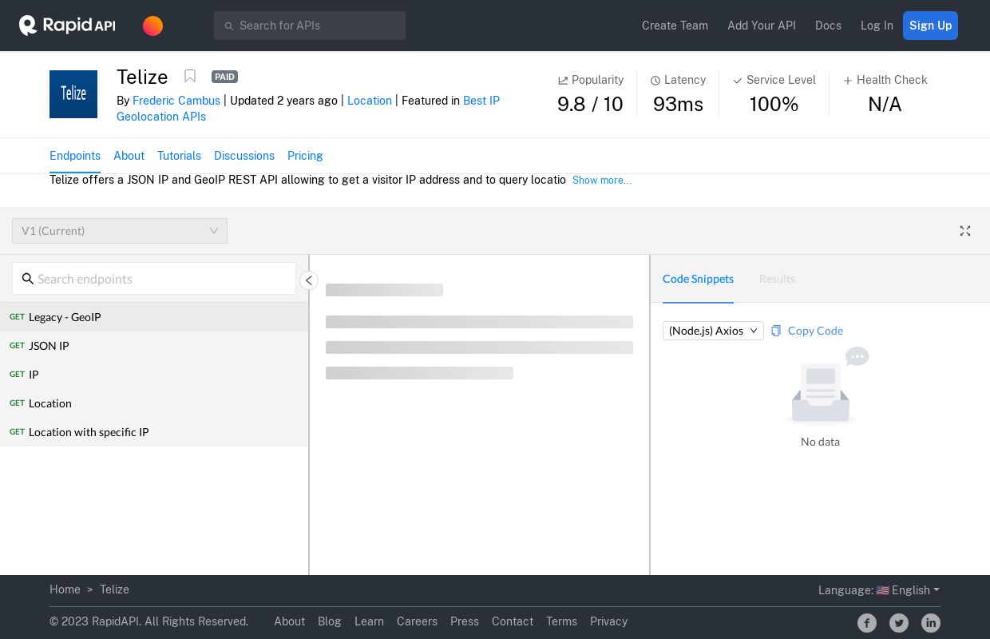This screenshot has height=639, width=990.
Task: Select the Location with specific IP endpoint
Action: 154,432
